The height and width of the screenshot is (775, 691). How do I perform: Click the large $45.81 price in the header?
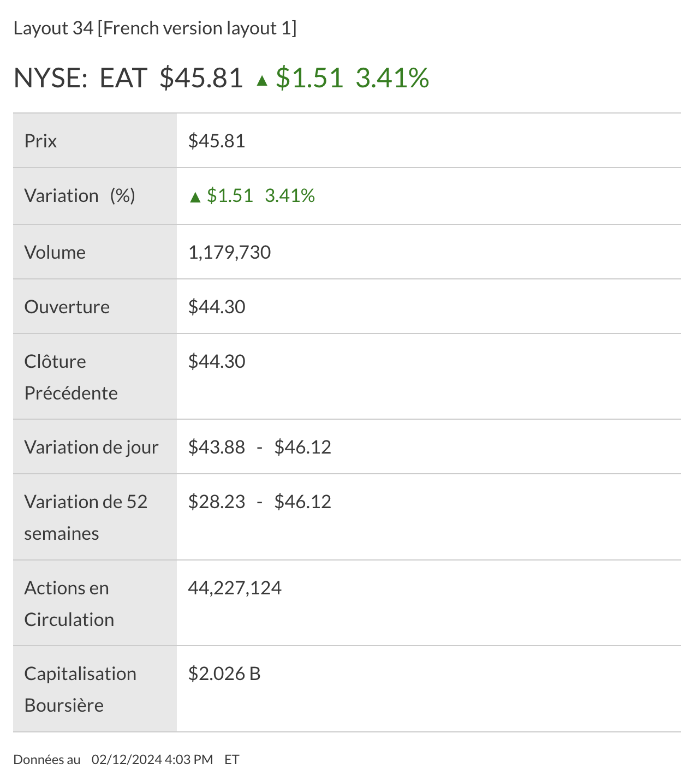tap(201, 78)
